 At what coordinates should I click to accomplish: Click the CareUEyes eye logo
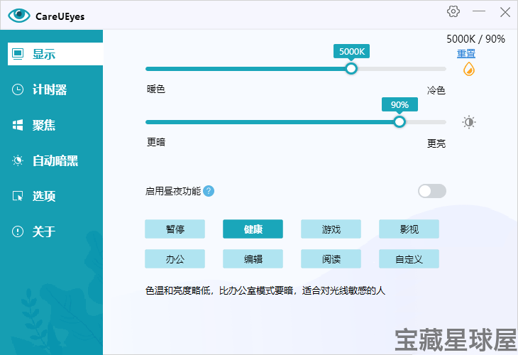pos(19,15)
